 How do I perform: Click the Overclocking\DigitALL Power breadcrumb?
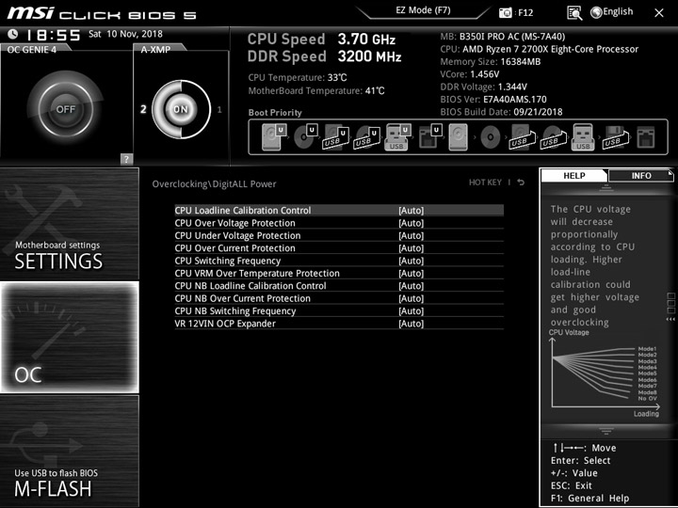coord(214,184)
